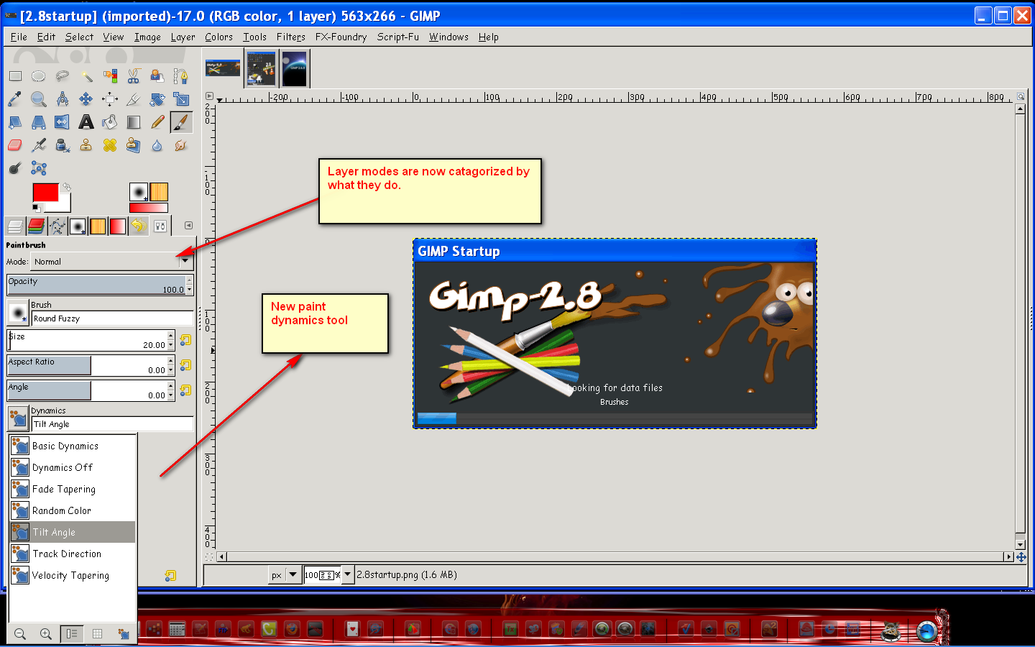Switch dynamics popup to list view

[x=72, y=633]
